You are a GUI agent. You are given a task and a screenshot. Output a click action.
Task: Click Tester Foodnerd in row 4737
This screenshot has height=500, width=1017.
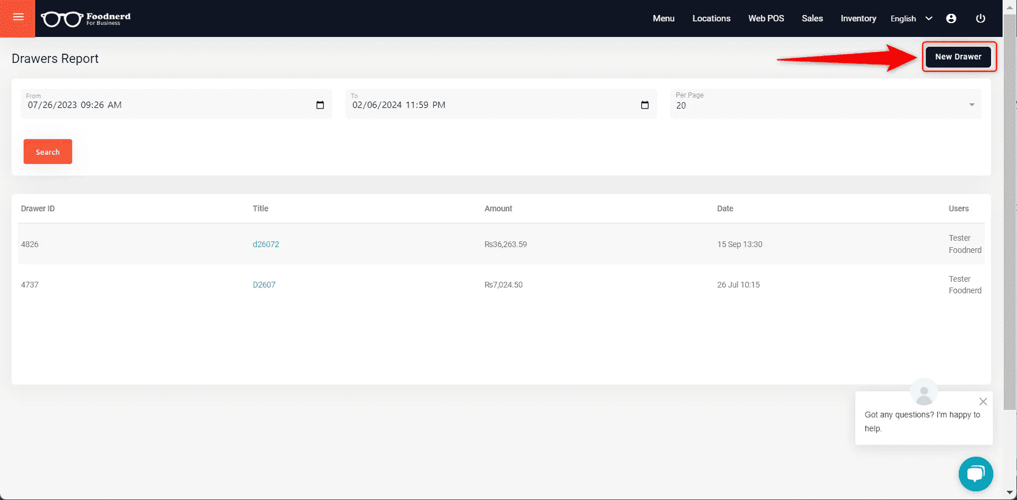[x=965, y=285]
